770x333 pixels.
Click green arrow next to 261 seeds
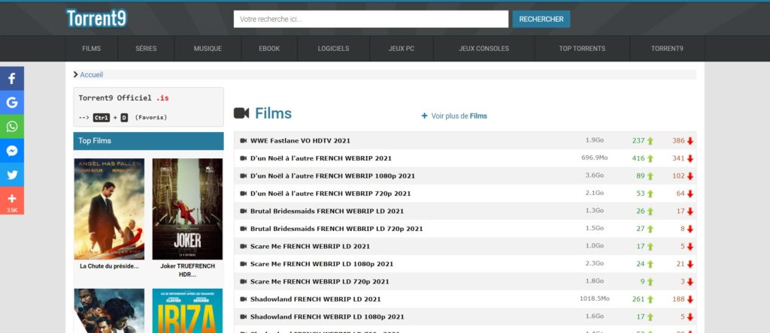650,300
